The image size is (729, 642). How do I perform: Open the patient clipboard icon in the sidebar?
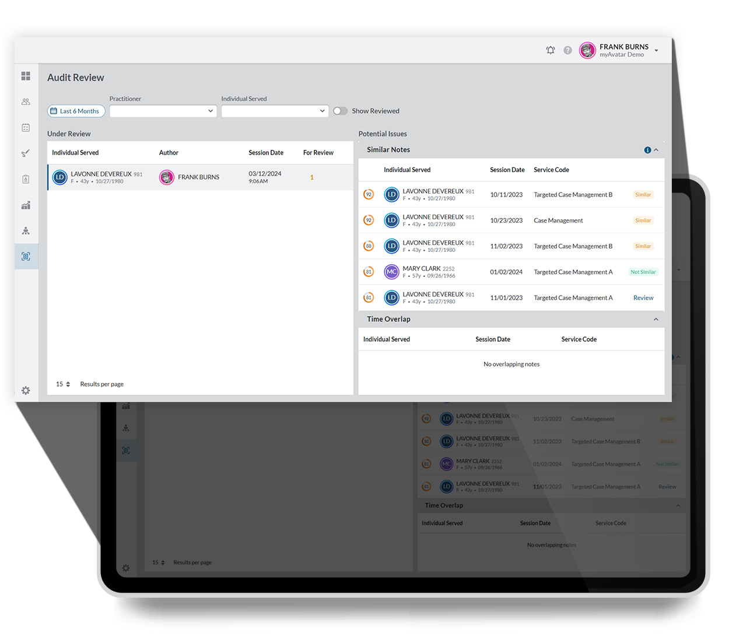26,179
